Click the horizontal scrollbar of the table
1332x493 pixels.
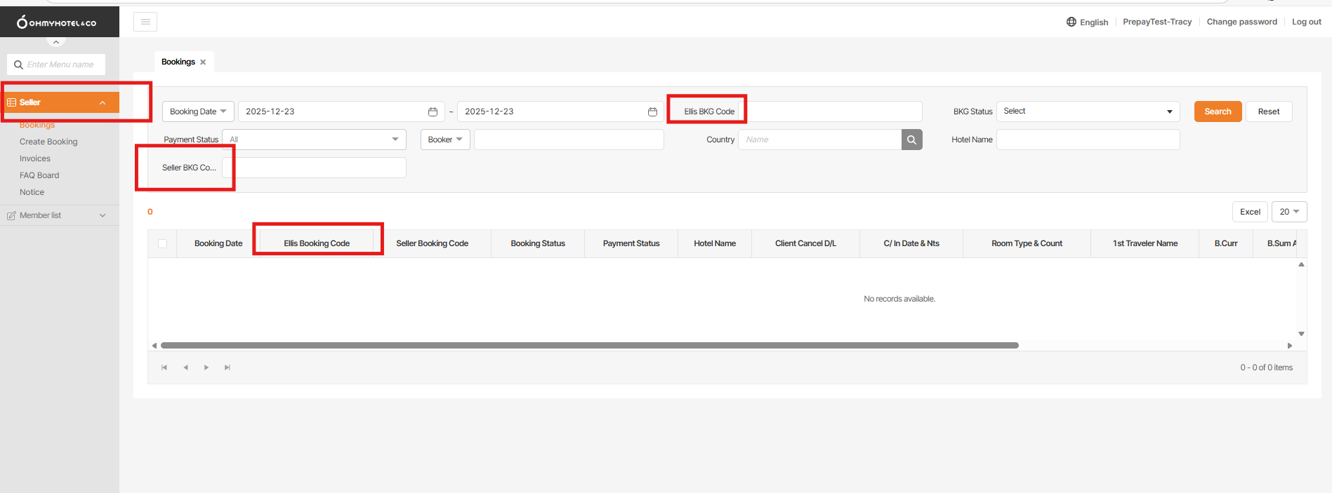point(589,345)
